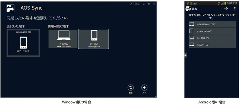Screen dimensions: 239x105
Task: Select samsung SC-03E smartphone tile
Action: pos(93,39)
